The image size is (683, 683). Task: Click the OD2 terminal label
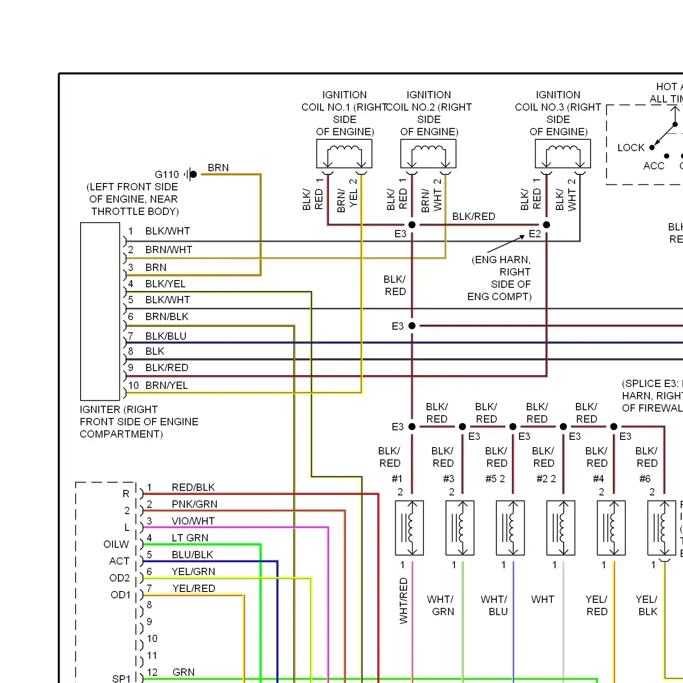click(x=120, y=578)
